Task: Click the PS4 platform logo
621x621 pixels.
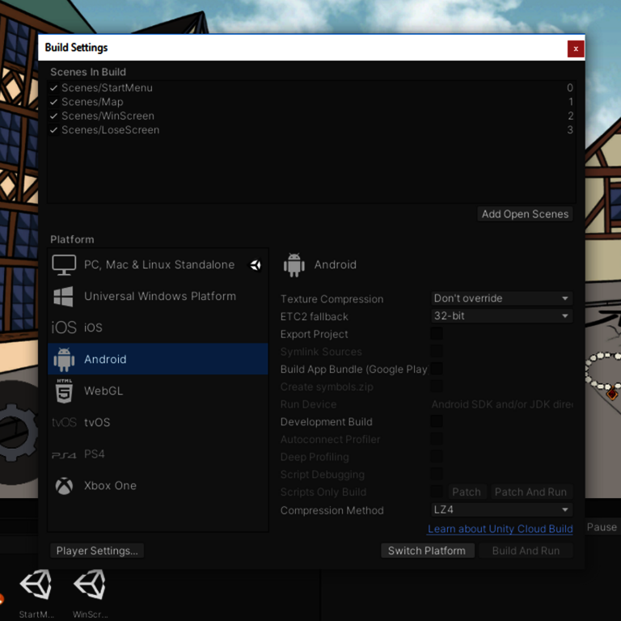Action: pos(64,455)
